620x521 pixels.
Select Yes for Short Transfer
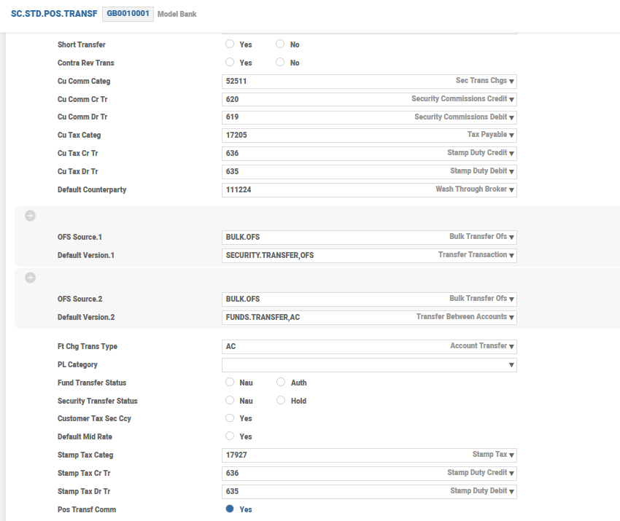(230, 44)
